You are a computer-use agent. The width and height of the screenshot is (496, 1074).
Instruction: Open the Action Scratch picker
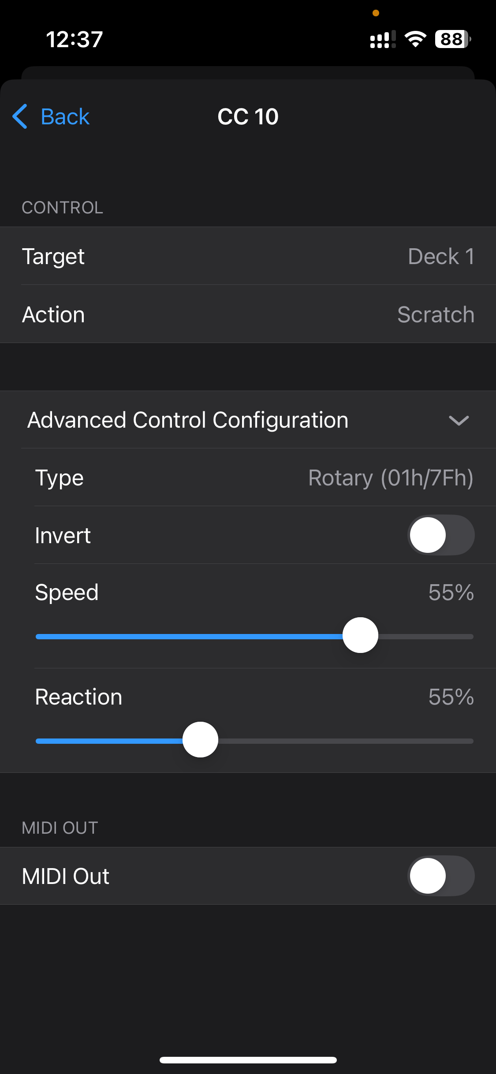click(436, 314)
